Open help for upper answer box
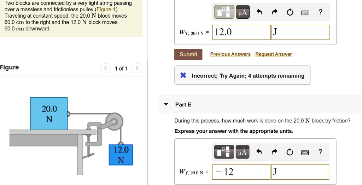 click(320, 12)
